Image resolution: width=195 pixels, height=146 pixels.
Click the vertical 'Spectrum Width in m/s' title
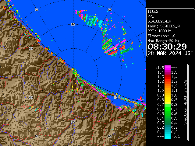[x=185, y=102]
